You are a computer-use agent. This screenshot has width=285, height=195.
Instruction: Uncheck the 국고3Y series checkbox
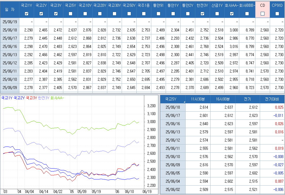(x=56, y=14)
